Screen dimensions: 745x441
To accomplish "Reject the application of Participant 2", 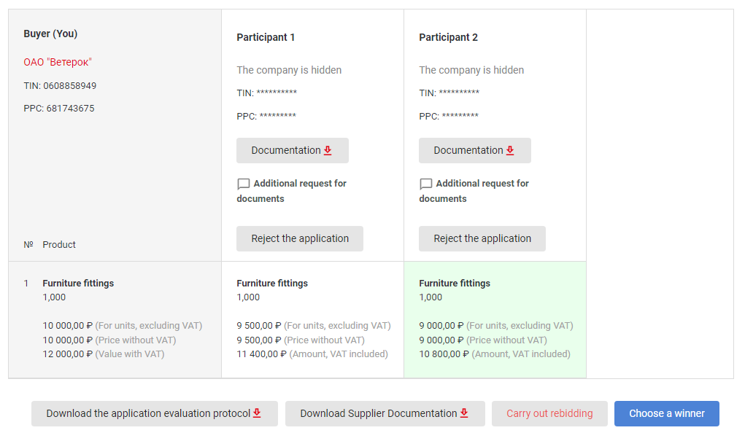I will pyautogui.click(x=482, y=239).
